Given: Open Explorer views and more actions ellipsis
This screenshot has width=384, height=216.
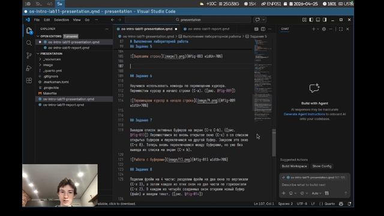Looking at the screenshot, I should click(107, 29).
